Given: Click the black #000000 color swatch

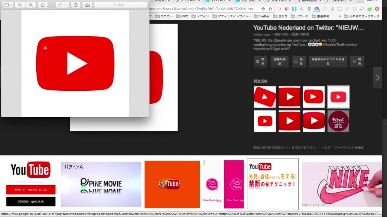Looking at the screenshot, I should (31, 202).
